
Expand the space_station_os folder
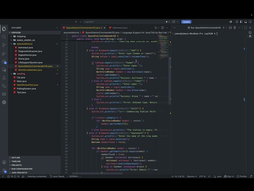(26, 40)
